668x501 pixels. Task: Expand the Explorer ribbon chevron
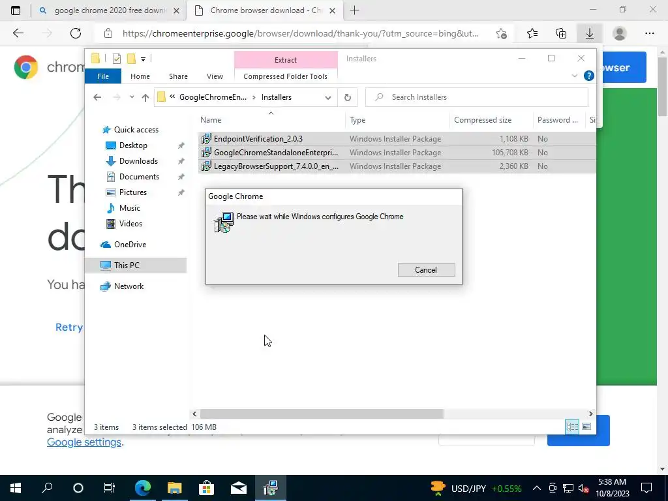tap(574, 76)
